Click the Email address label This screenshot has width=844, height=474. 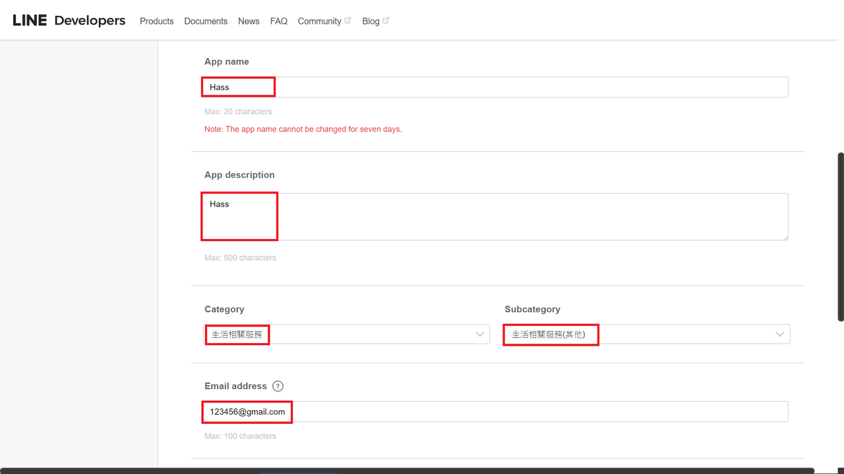(x=235, y=386)
